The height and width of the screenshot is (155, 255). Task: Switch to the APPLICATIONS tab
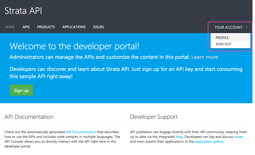click(74, 27)
